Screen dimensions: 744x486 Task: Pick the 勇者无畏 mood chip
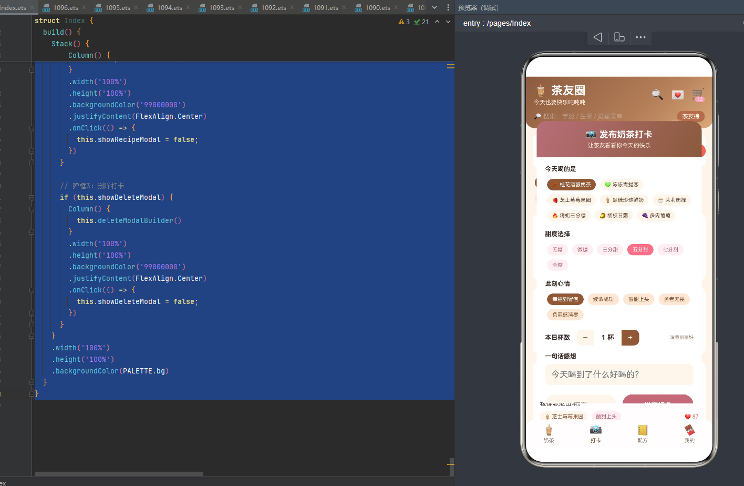pos(674,299)
